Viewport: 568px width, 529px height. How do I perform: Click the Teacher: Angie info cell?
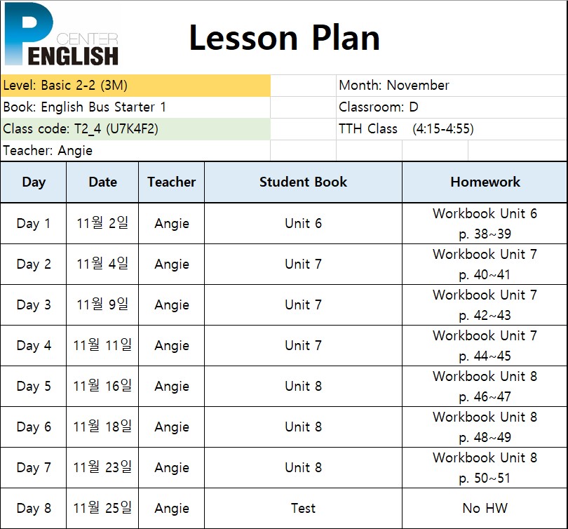(135, 151)
